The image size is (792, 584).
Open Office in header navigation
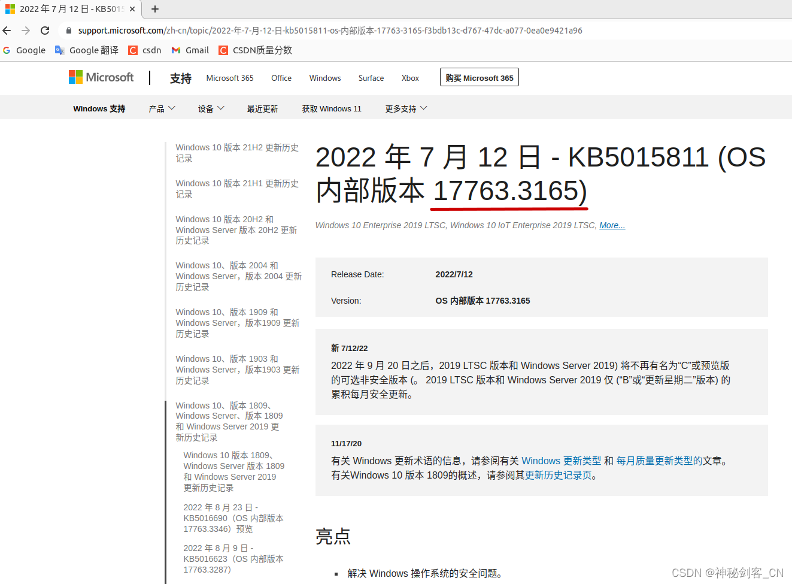[x=281, y=78]
